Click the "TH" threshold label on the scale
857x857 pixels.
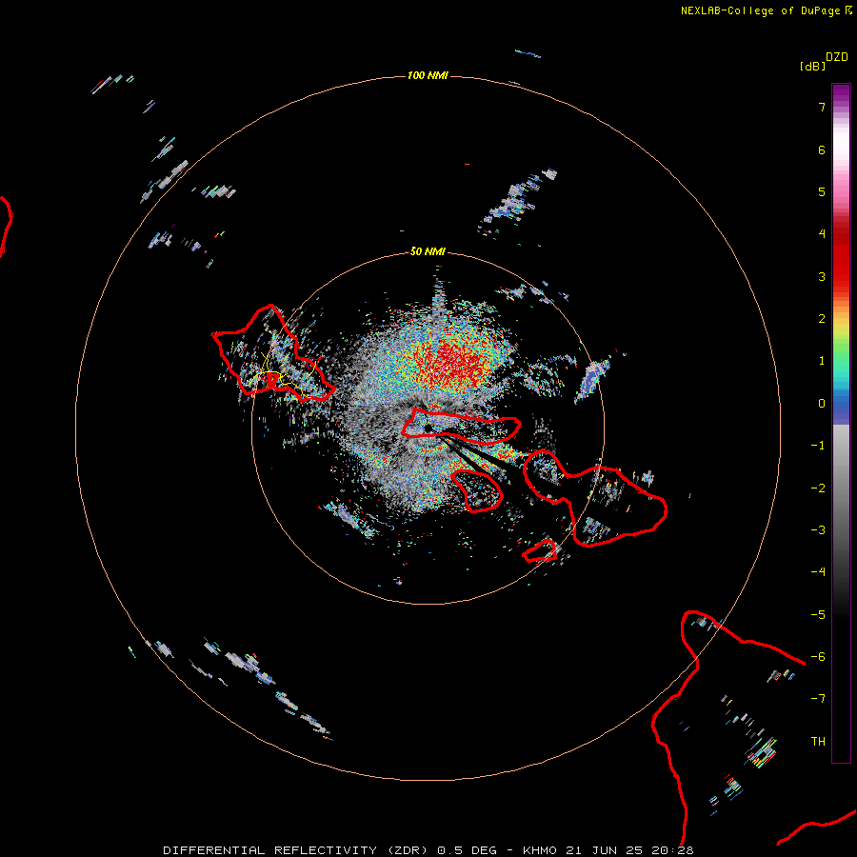(x=818, y=742)
